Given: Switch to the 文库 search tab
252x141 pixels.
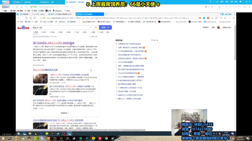Looking at the screenshot, I should tap(76, 32).
